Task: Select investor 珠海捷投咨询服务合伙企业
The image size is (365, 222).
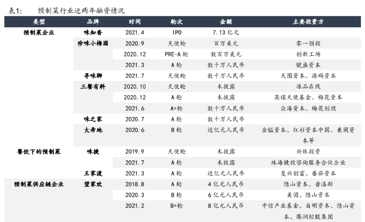Action: (x=308, y=163)
